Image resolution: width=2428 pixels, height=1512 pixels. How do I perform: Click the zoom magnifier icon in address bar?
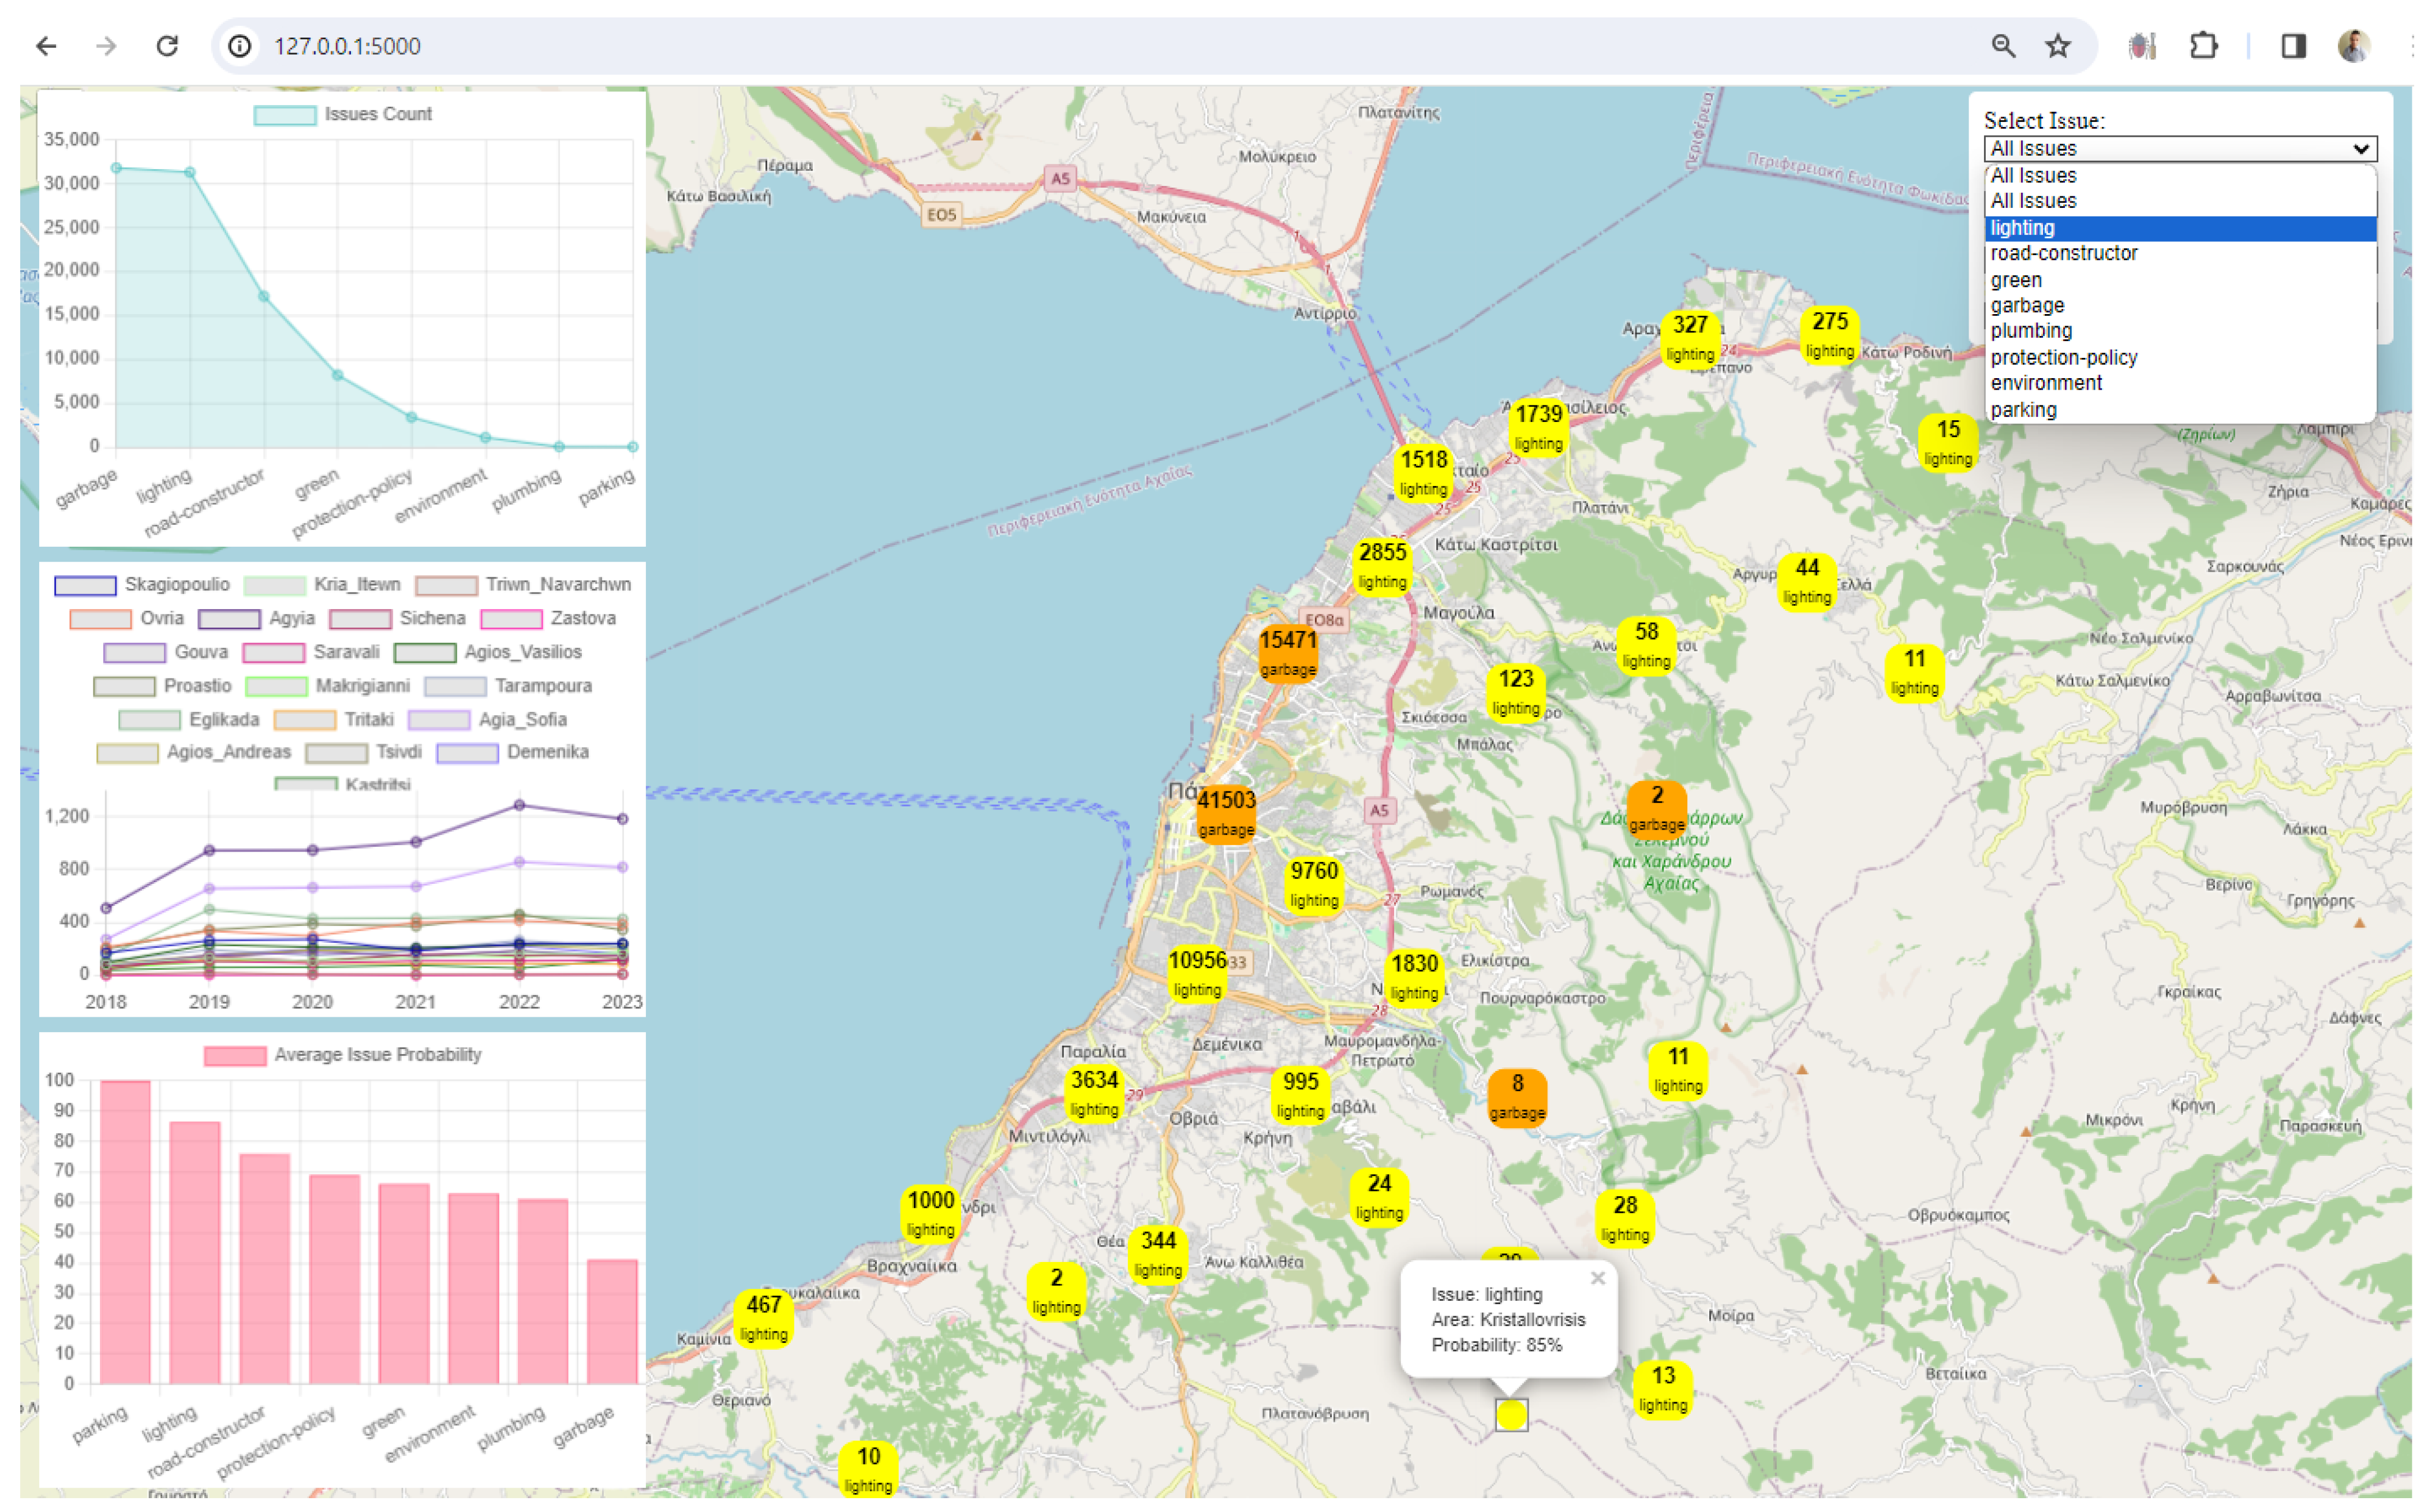click(2002, 46)
